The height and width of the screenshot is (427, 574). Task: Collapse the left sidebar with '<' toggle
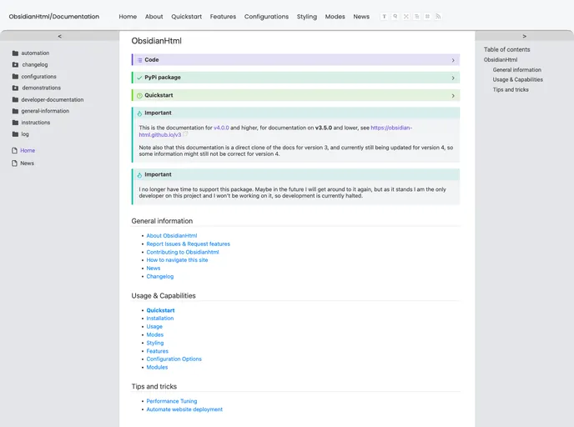[x=60, y=36]
